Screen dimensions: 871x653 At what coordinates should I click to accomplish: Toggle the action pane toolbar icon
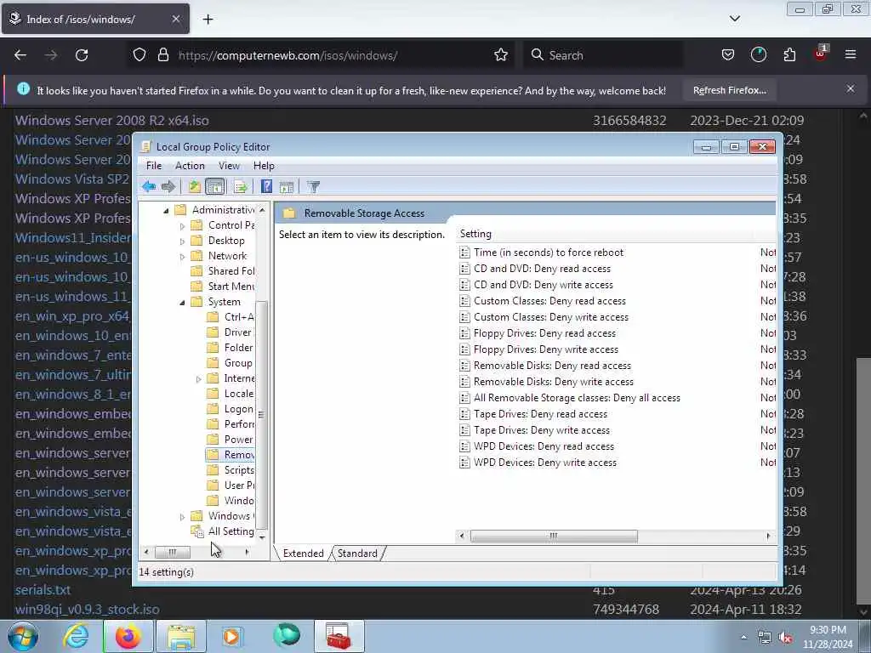pos(287,186)
